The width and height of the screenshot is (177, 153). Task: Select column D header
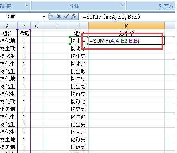56,26
